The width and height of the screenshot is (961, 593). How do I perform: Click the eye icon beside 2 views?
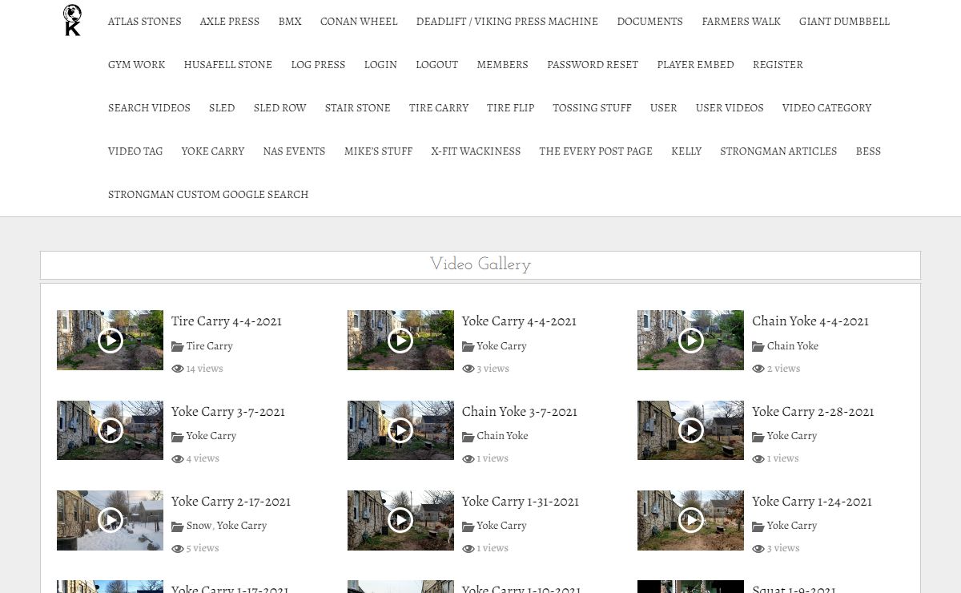pos(758,369)
